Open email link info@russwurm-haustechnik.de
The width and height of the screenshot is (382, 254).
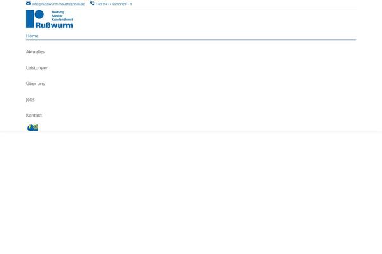(58, 4)
